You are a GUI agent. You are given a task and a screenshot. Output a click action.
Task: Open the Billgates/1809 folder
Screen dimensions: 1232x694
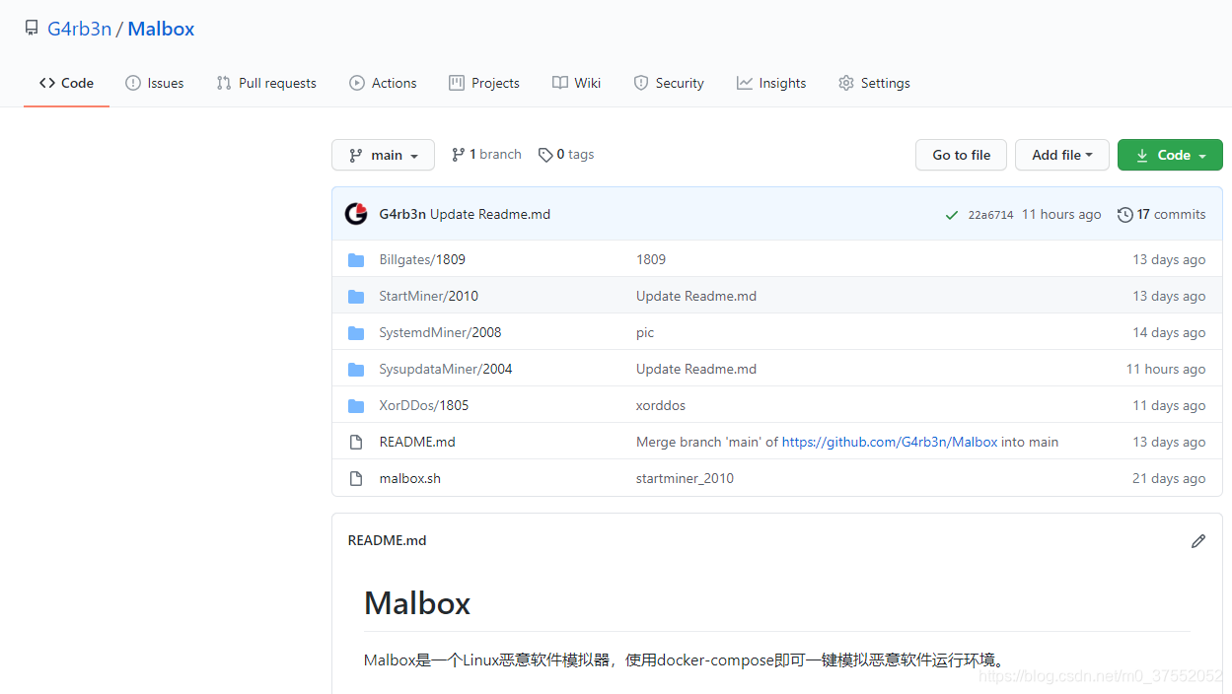pyautogui.click(x=422, y=259)
